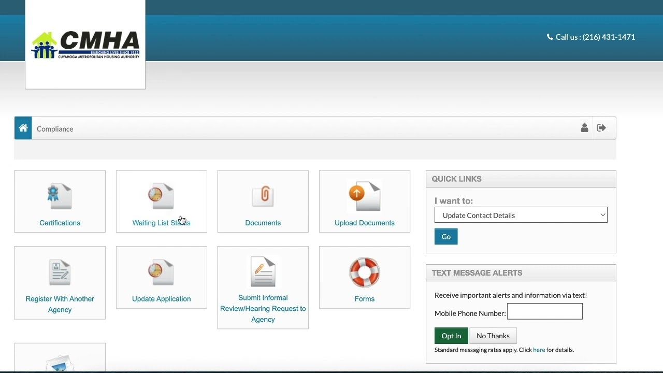This screenshot has height=373, width=663.
Task: Click the Compliance breadcrumb item
Action: (55, 129)
